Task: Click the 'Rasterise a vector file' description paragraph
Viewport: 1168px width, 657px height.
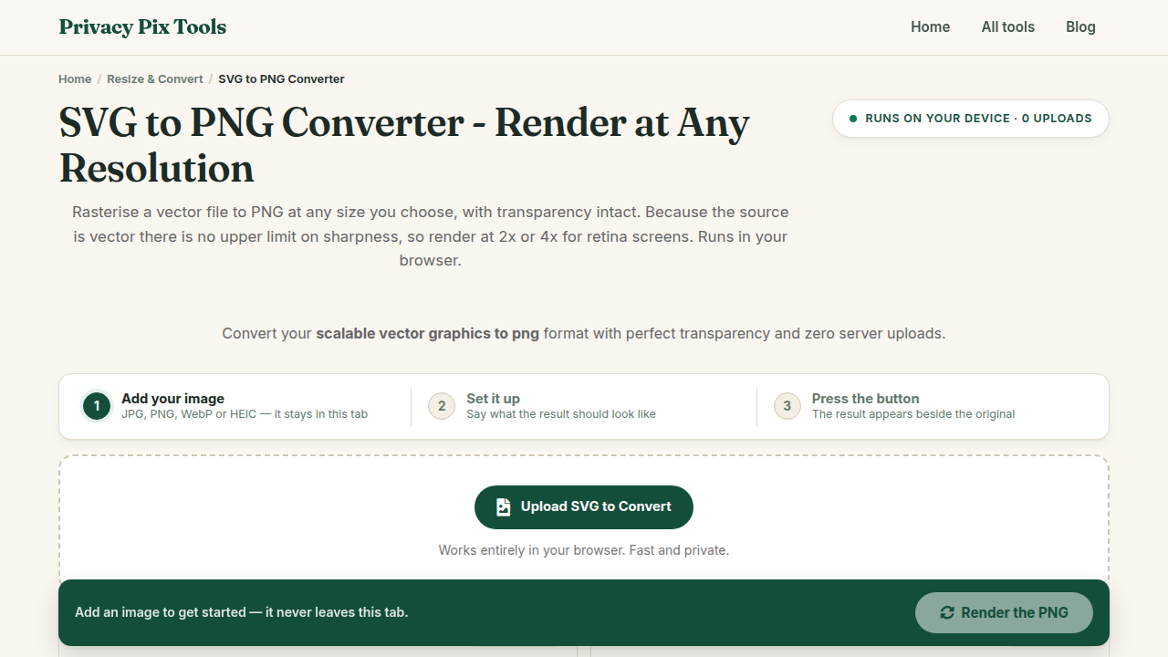Action: [x=431, y=236]
